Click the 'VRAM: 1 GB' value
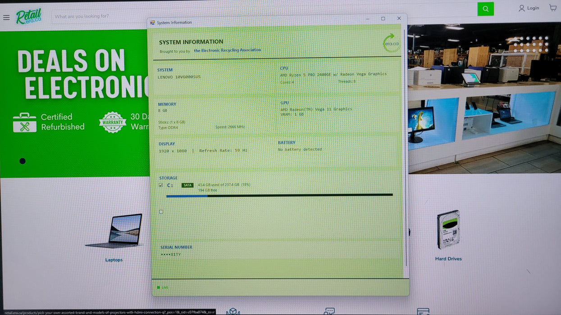Screen dimensions: 561x315 [x=292, y=114]
